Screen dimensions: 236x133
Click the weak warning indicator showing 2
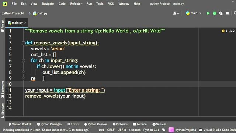232,31
